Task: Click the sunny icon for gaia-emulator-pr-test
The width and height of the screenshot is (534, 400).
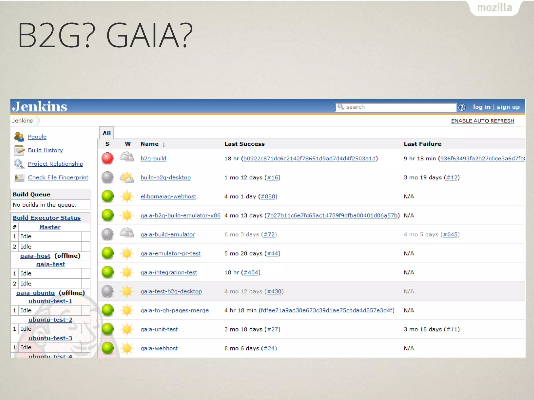Action: click(127, 253)
